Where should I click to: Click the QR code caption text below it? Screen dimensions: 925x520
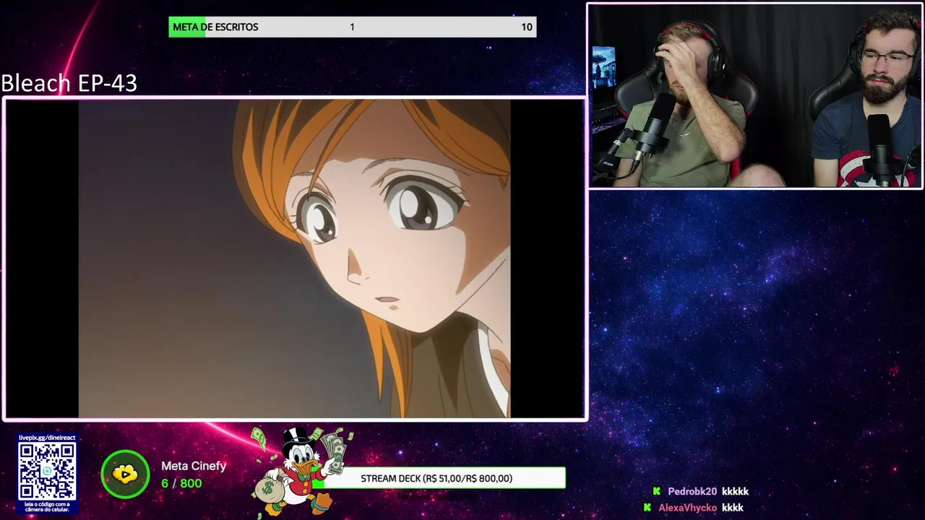47,507
